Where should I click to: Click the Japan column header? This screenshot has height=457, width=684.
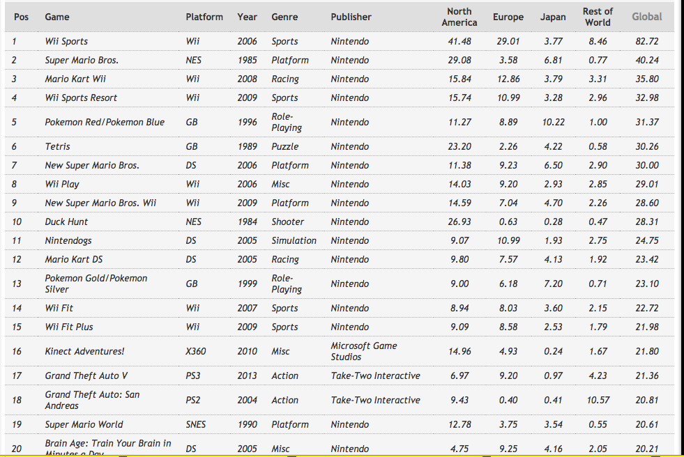(x=553, y=17)
